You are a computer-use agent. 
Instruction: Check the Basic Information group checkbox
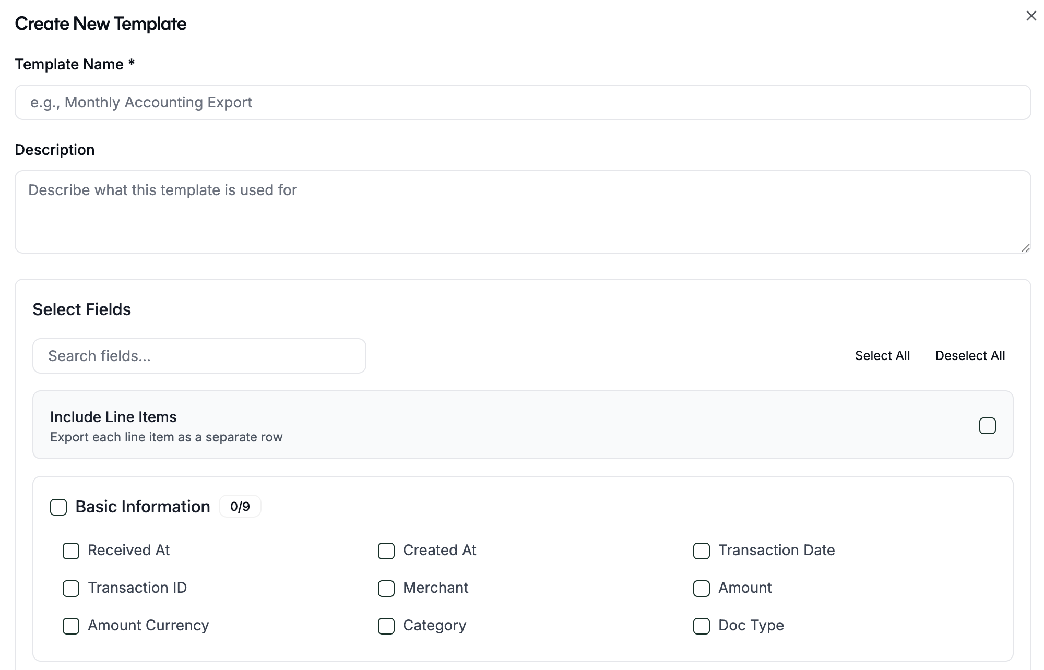pos(58,507)
